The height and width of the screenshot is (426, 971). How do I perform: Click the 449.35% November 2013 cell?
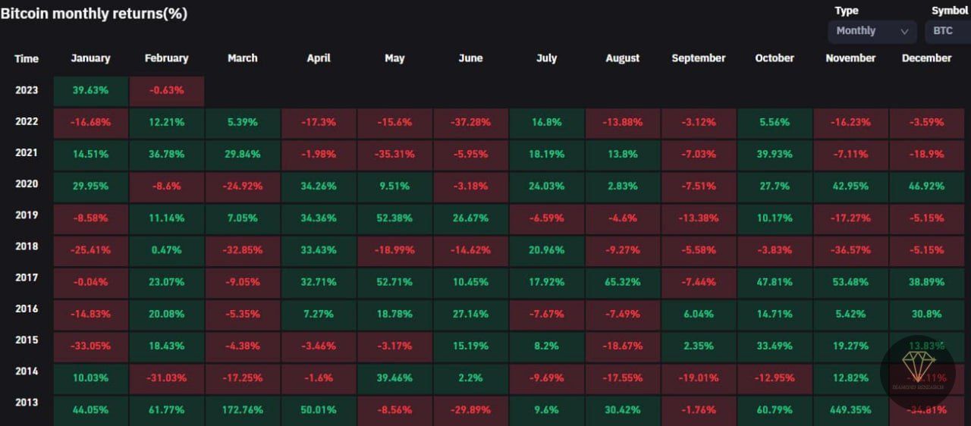click(850, 410)
